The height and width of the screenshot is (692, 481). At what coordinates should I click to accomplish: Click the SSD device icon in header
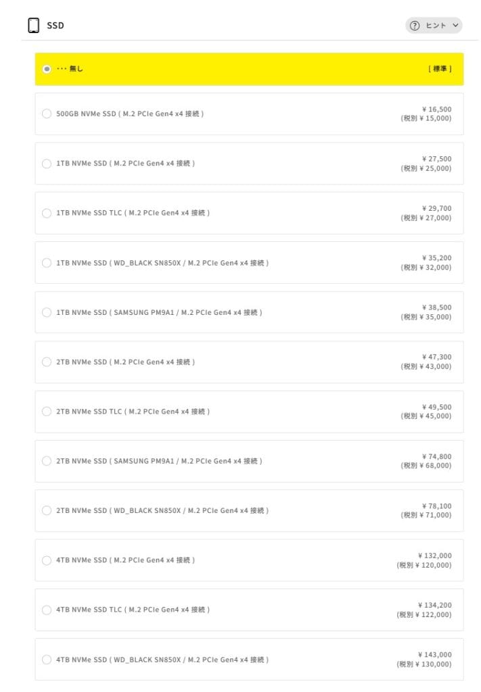(33, 26)
